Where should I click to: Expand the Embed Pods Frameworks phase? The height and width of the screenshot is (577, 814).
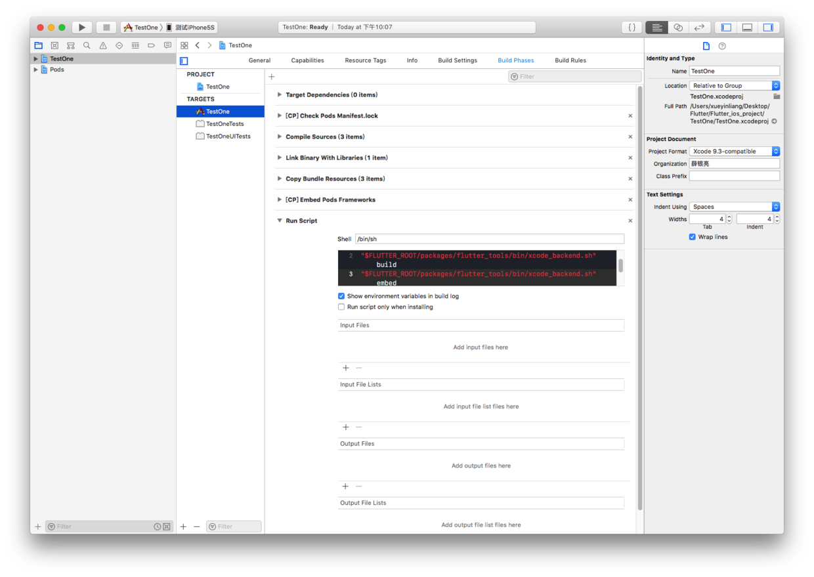(x=280, y=200)
